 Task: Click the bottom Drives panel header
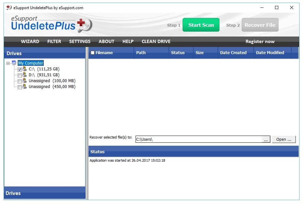pyautogui.click(x=45, y=193)
